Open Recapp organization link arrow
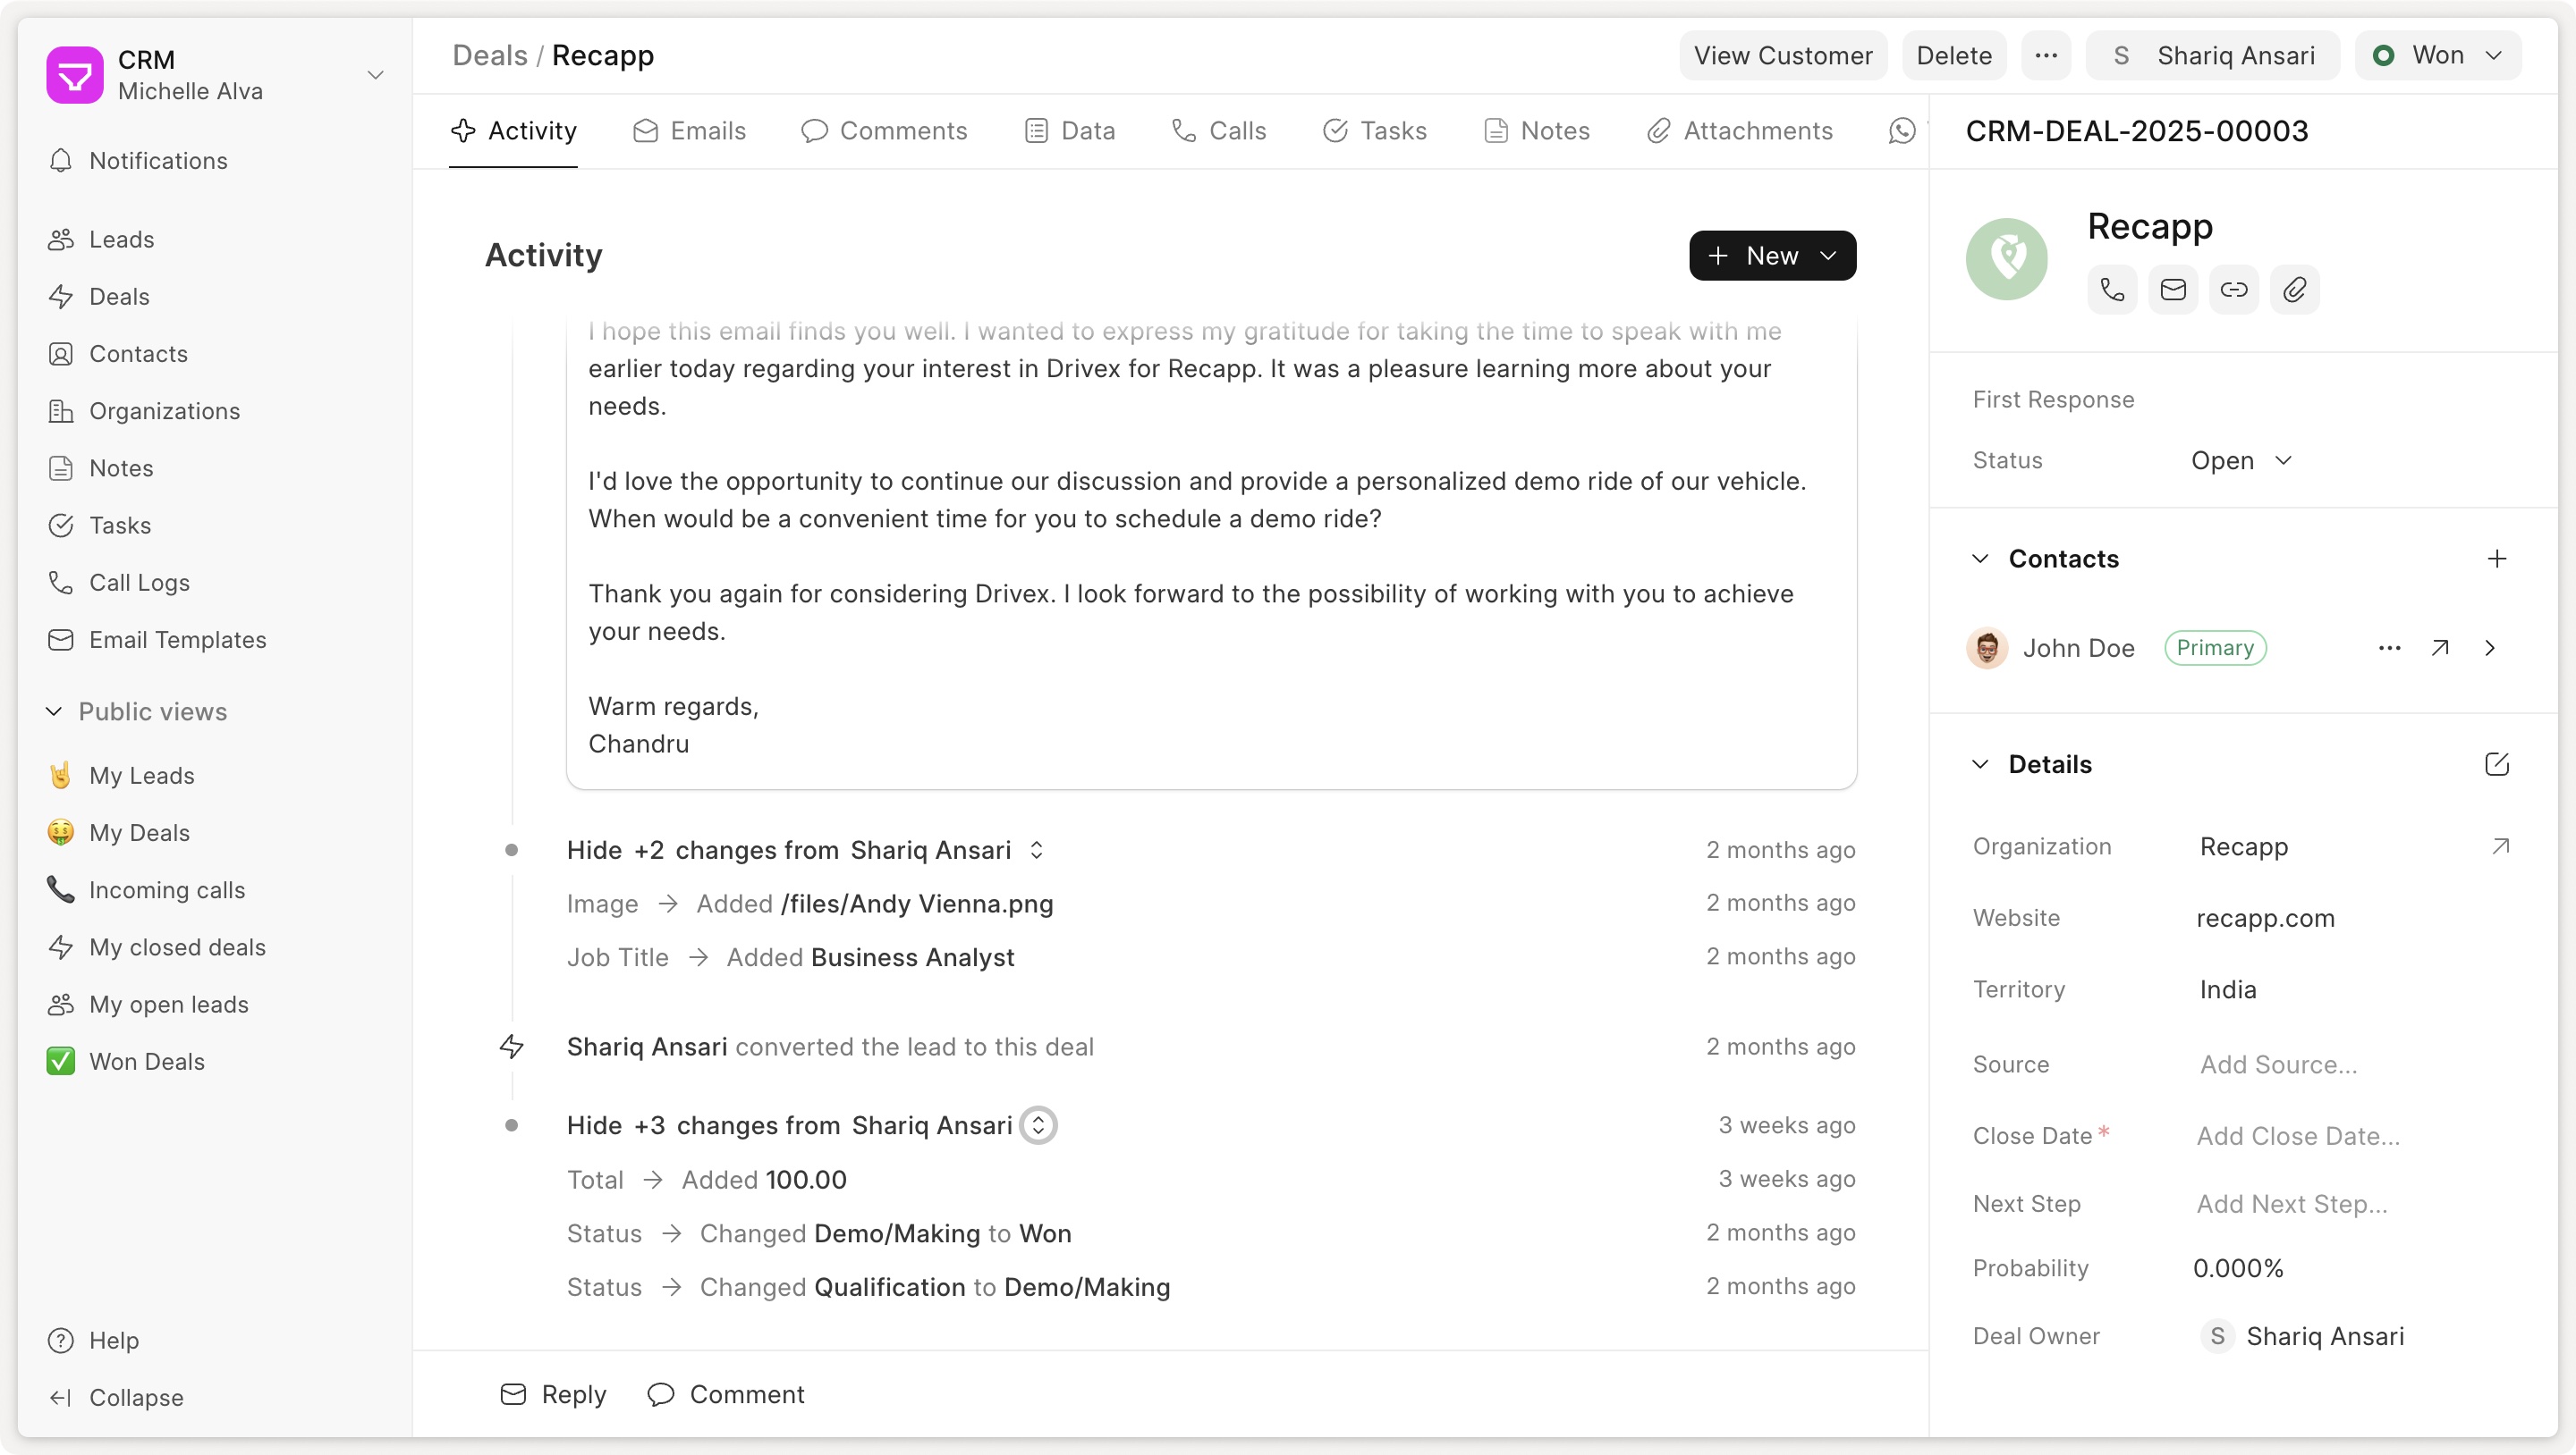This screenshot has height=1455, width=2576. click(2500, 846)
